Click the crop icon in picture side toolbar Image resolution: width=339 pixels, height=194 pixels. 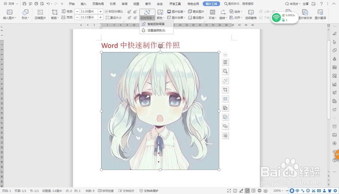pos(225,90)
